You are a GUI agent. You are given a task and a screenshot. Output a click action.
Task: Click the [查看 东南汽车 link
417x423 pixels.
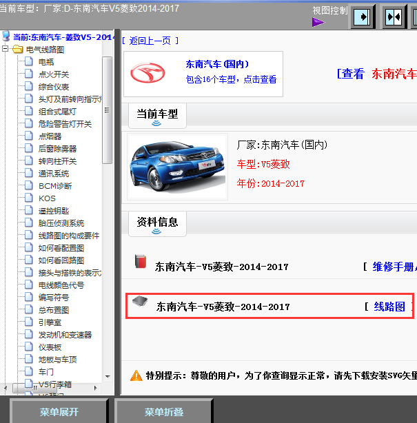click(377, 74)
